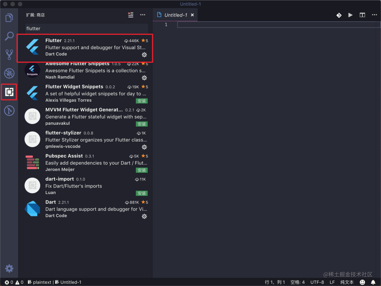Open Pubspec Assist extension title
Screen dimensions: 381x286
pyautogui.click(x=64, y=156)
